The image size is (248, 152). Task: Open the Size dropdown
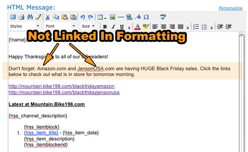click(88, 26)
